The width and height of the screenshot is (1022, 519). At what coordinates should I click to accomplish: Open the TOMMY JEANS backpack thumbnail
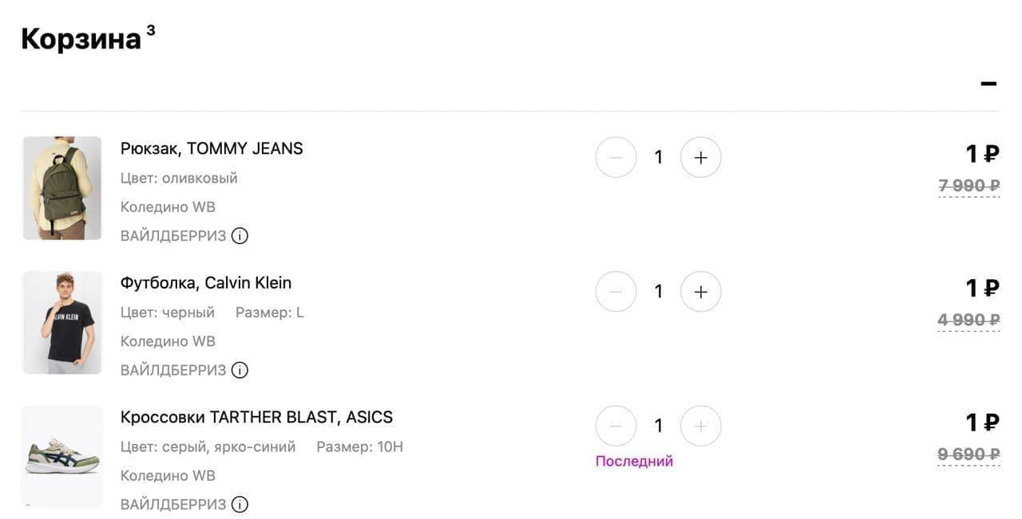click(x=62, y=188)
